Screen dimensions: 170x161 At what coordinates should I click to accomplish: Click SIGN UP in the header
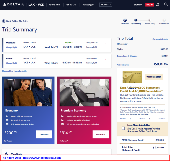click(x=138, y=5)
